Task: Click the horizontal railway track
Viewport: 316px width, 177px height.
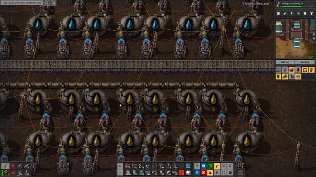Action: [x=137, y=66]
